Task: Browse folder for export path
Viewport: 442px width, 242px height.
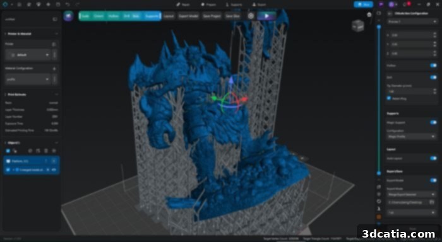Action: [431, 202]
